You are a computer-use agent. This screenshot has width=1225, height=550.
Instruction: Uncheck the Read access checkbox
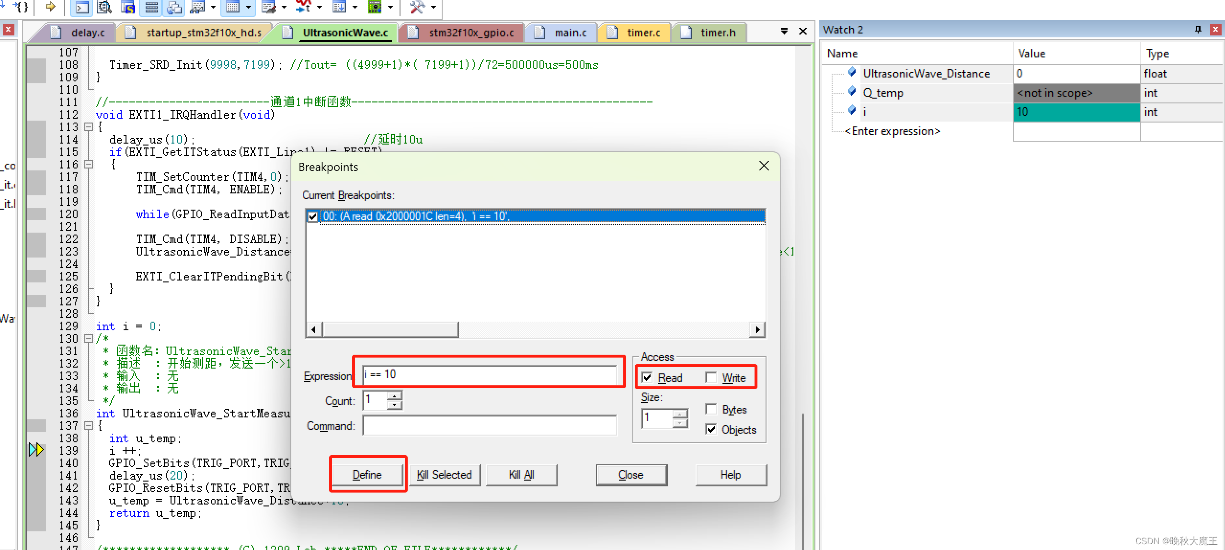647,378
